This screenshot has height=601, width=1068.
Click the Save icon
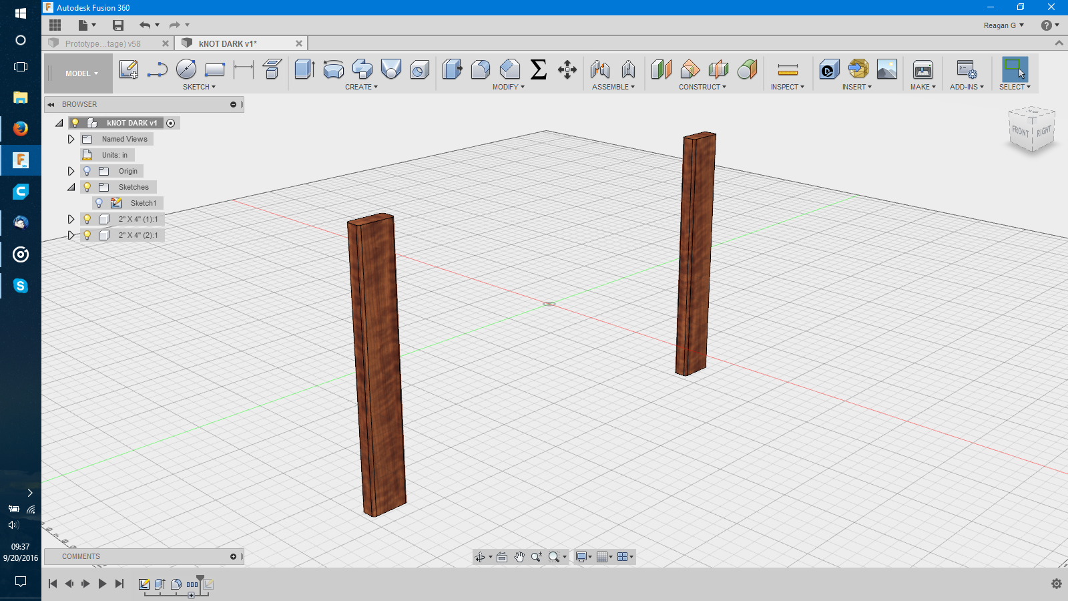tap(118, 25)
